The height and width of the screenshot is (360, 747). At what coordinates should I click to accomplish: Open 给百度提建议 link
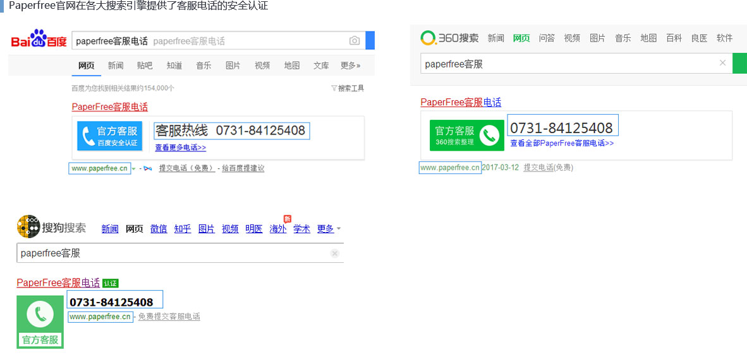(243, 168)
